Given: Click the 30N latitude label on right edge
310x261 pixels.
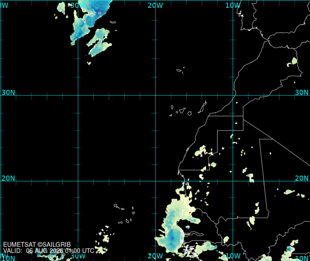Looking at the screenshot, I should tap(302, 92).
